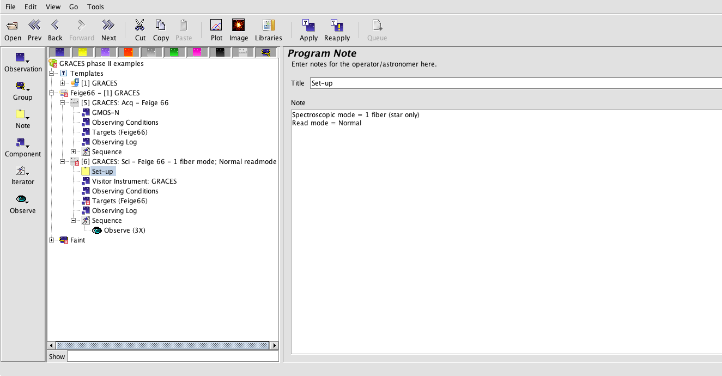Image resolution: width=722 pixels, height=376 pixels.
Task: Jump to the Next program
Action: (x=108, y=30)
